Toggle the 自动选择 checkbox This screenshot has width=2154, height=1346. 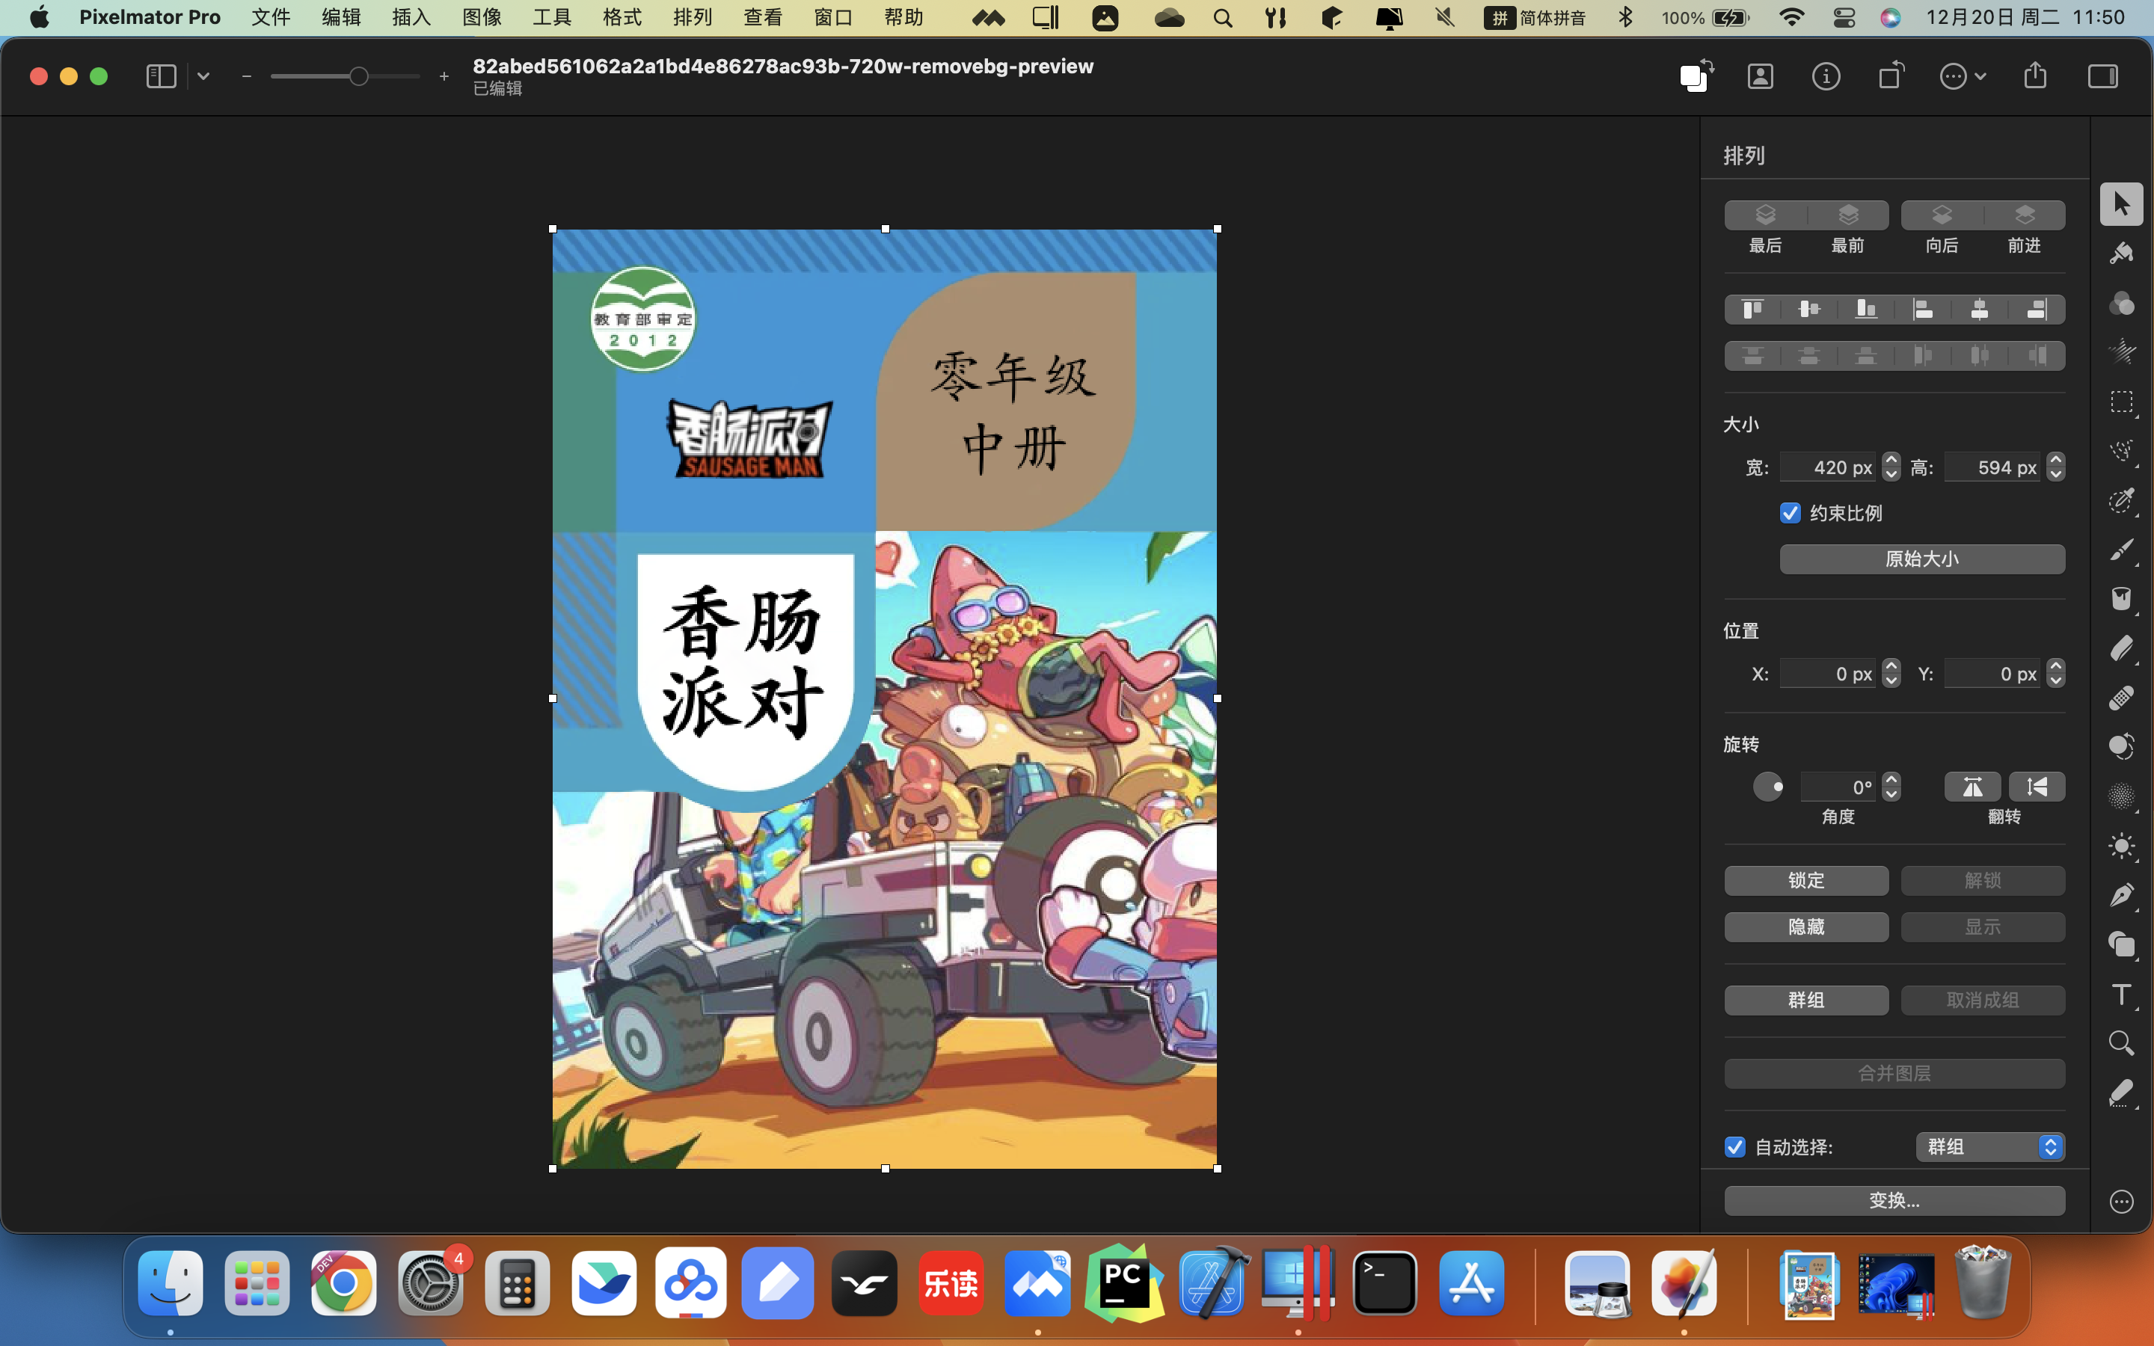(1734, 1146)
